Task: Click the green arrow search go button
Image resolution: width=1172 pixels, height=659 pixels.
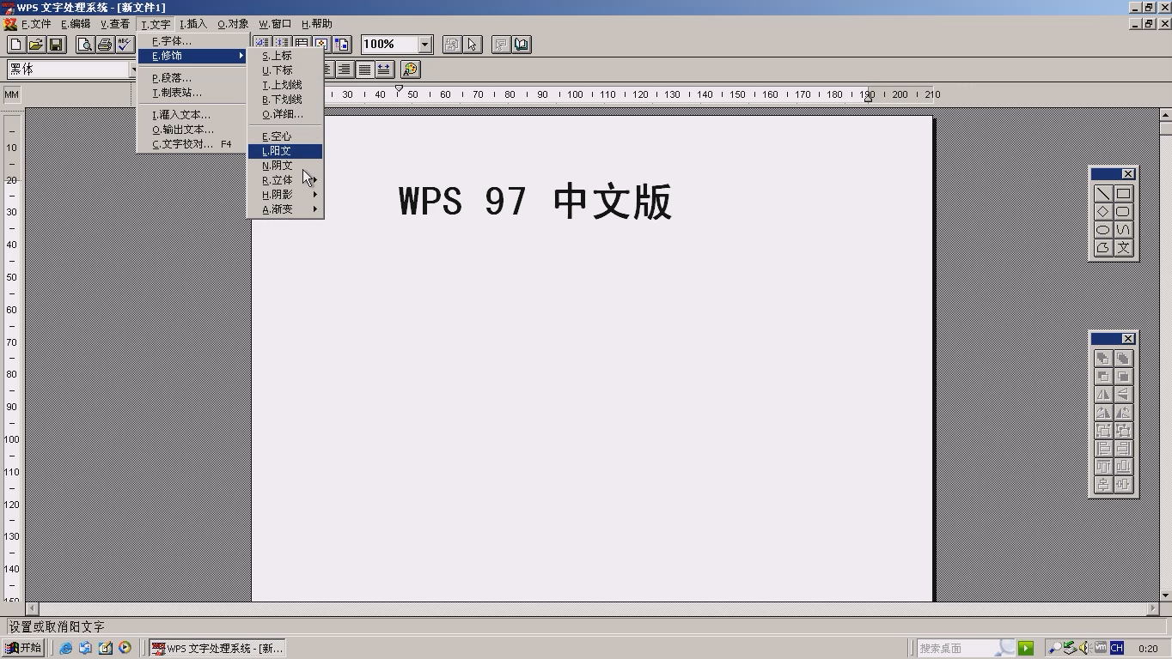Action: pyautogui.click(x=1025, y=648)
